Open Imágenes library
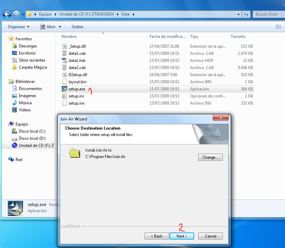This screenshot has height=248, width=285. click(x=27, y=96)
